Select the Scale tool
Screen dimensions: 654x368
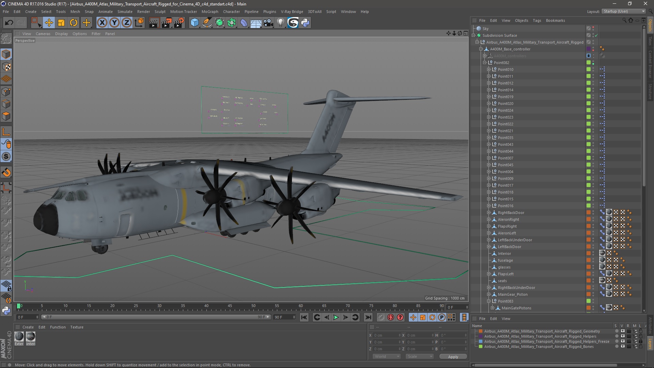tap(61, 23)
